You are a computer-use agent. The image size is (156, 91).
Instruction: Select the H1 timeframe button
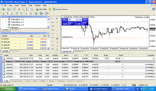[x=52, y=34]
